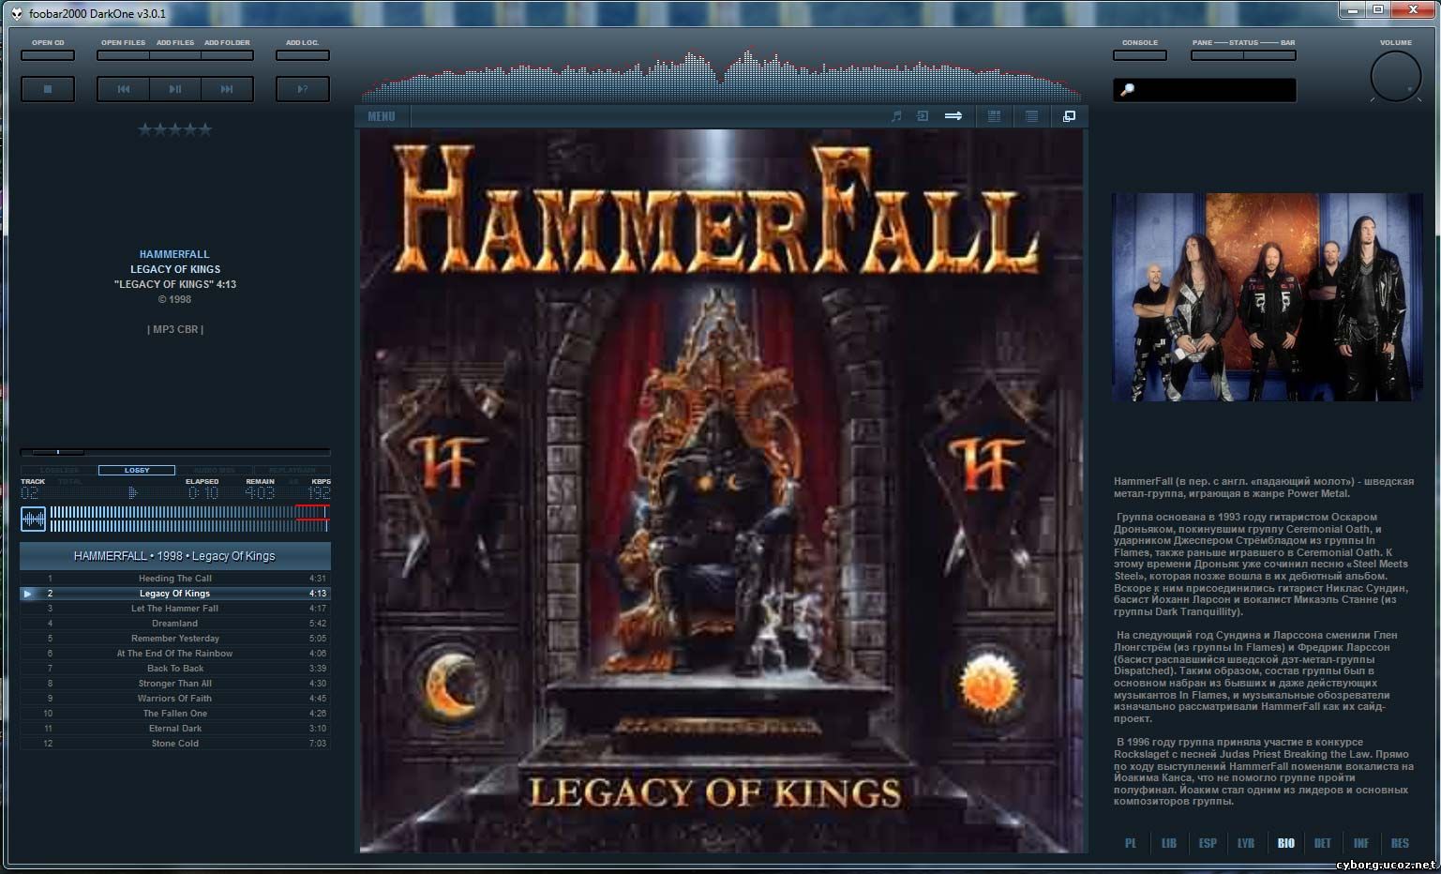Click the playback order arrows icon
The height and width of the screenshot is (874, 1441).
[x=953, y=116]
